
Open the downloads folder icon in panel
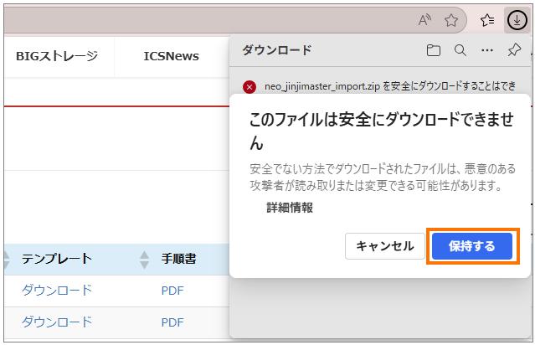pos(433,51)
